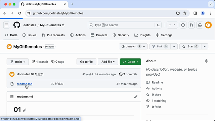
Task: Expand the main branch dropdown
Action: pyautogui.click(x=18, y=62)
